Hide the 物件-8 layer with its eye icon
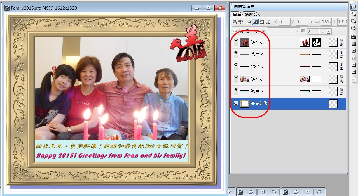 click(x=236, y=53)
